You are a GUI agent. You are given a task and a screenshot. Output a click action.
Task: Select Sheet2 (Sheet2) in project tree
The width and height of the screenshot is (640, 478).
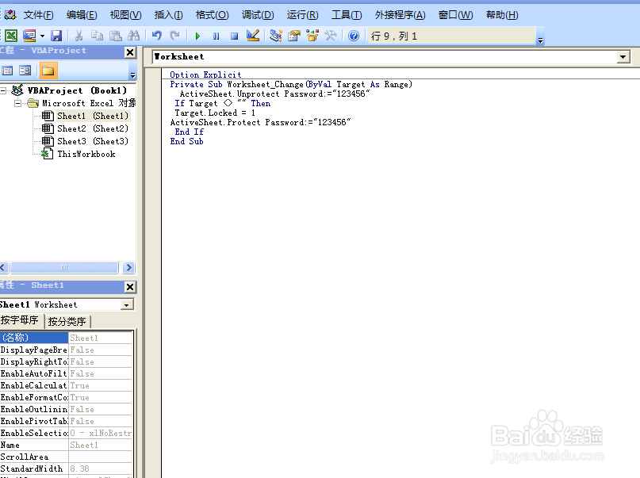(93, 128)
